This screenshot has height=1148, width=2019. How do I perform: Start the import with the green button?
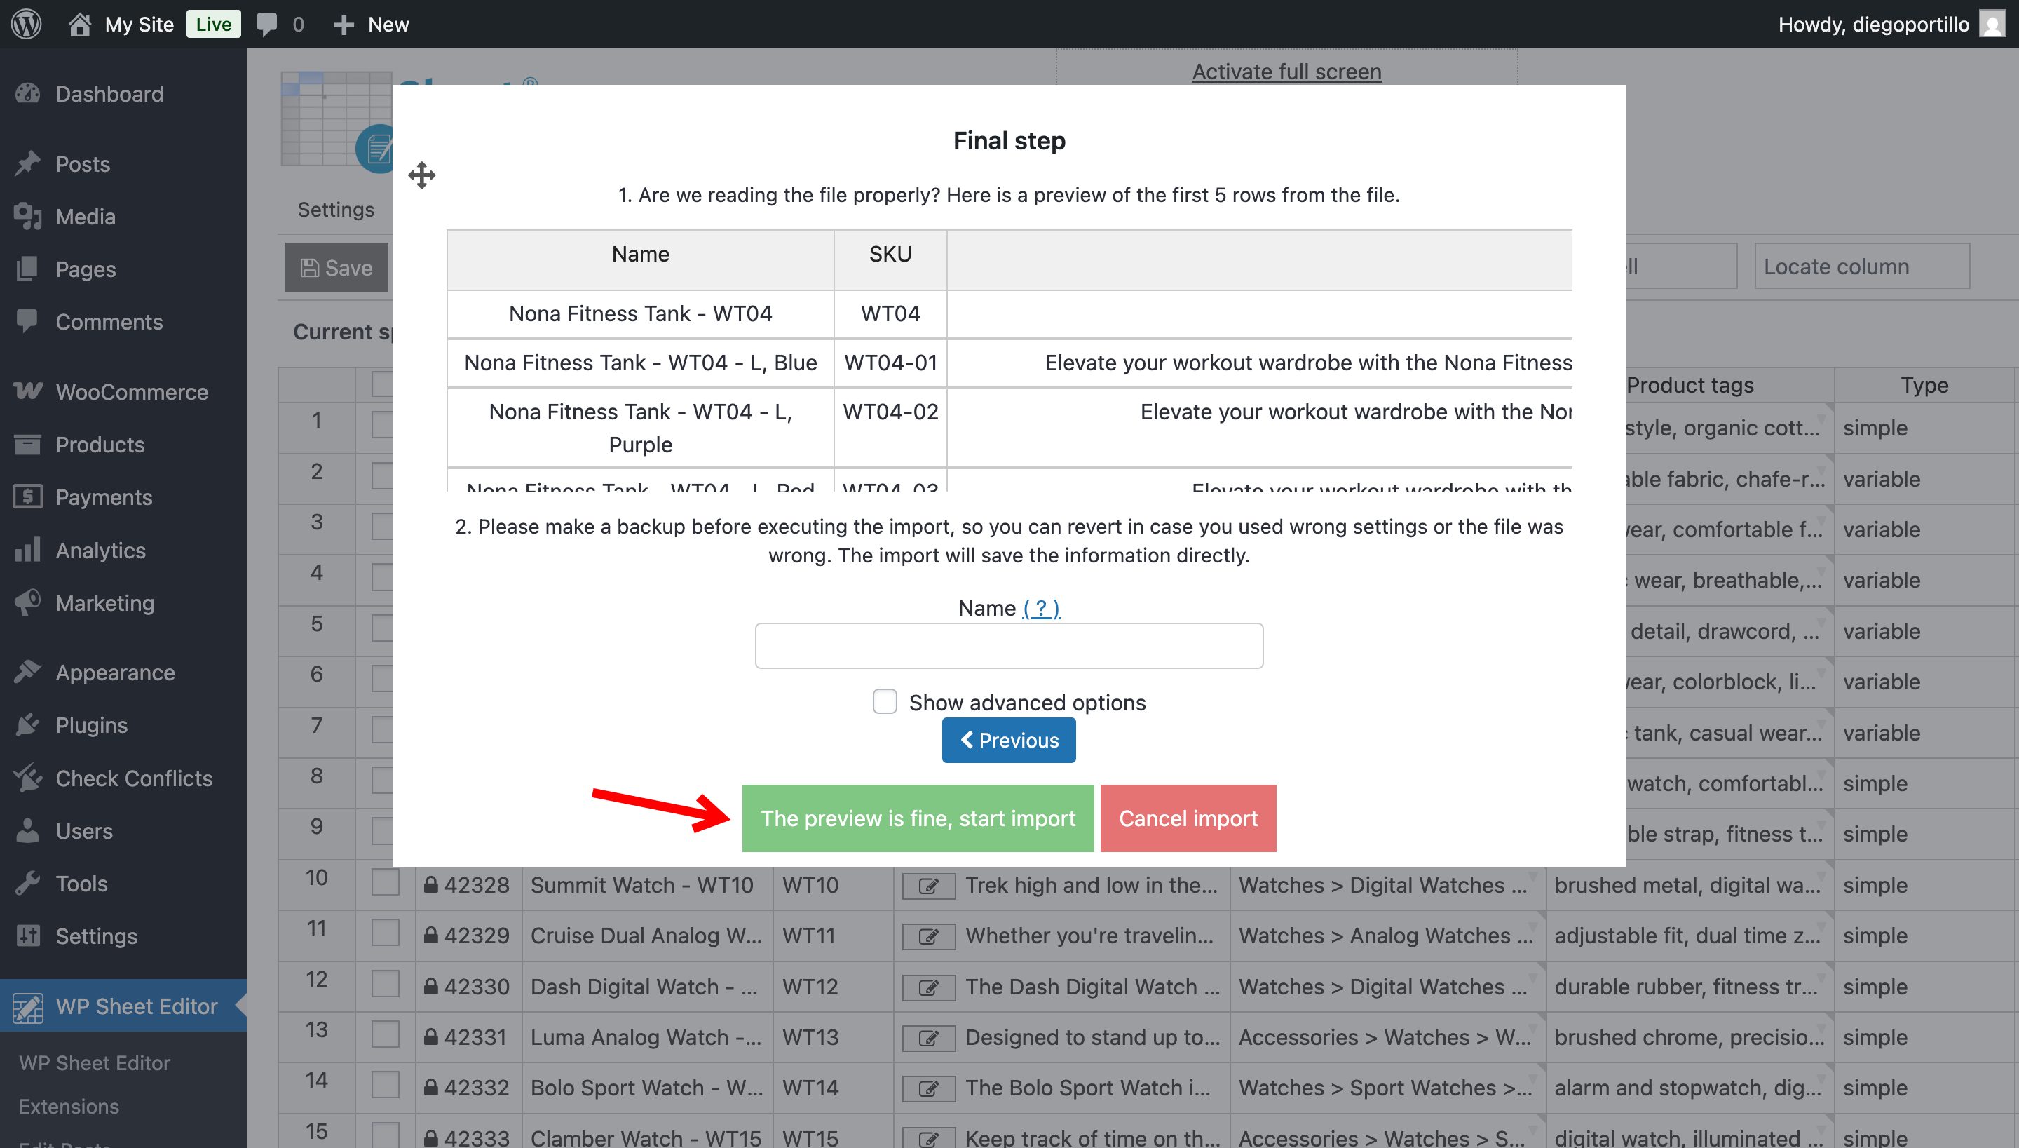tap(917, 818)
